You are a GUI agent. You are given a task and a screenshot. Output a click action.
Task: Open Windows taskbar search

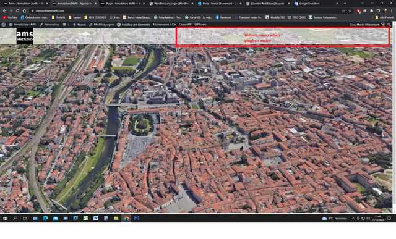[15, 219]
